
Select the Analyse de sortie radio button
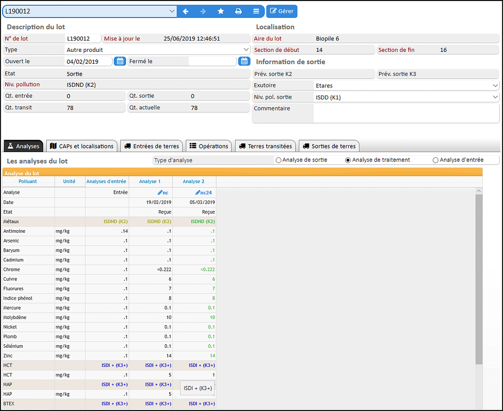click(278, 160)
